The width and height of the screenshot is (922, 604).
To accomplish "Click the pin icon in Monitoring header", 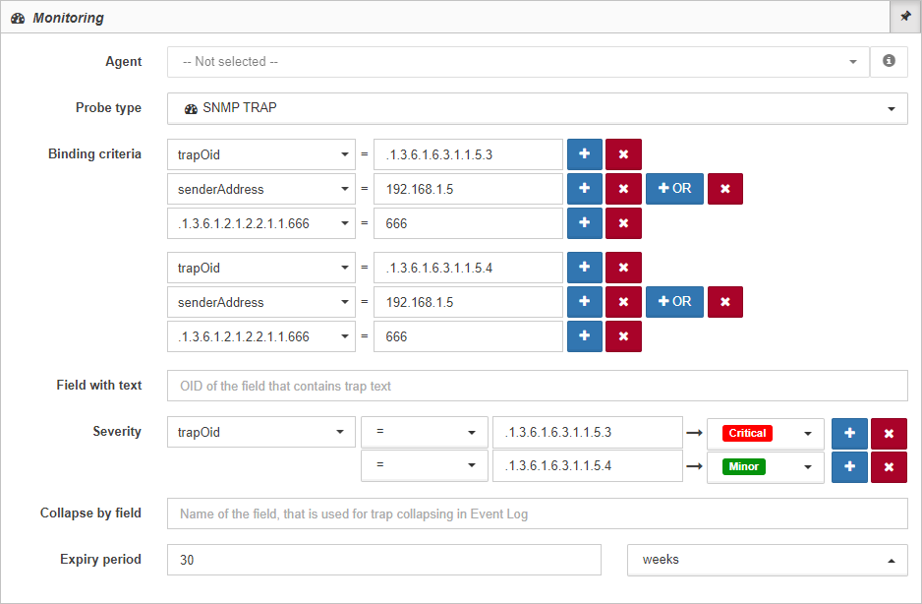I will (905, 17).
